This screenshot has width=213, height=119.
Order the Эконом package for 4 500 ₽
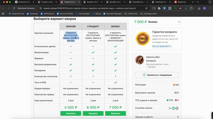coord(71,113)
